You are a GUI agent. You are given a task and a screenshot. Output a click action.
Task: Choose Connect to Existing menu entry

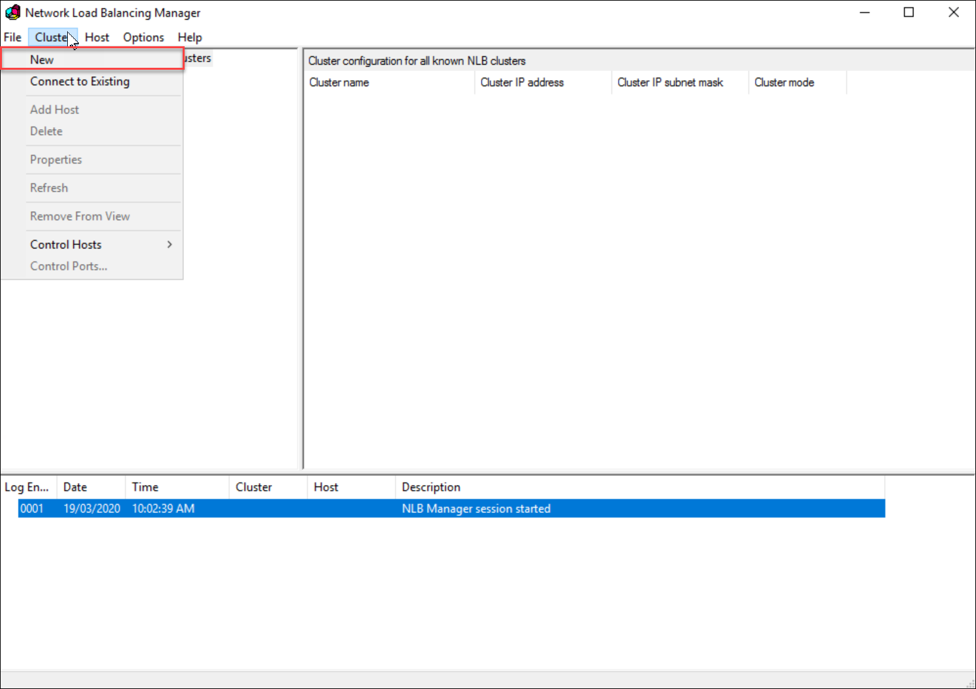(80, 81)
